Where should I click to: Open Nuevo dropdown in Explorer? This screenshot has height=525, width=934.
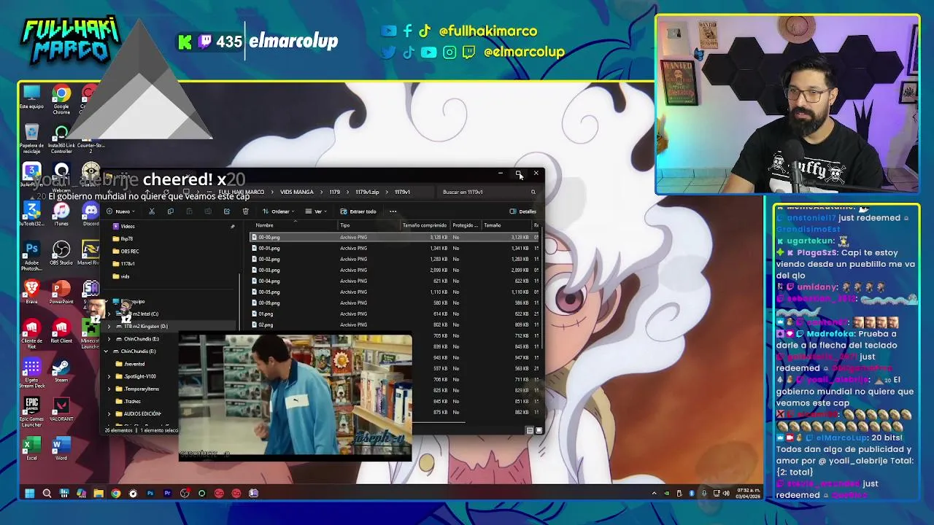click(x=121, y=211)
